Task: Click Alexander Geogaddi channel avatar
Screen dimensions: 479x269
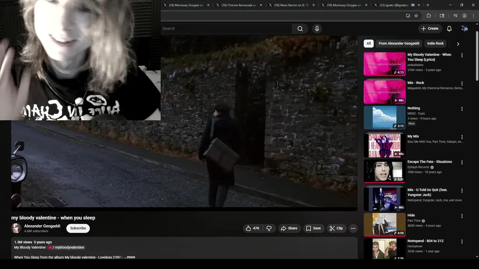Action: (16, 228)
